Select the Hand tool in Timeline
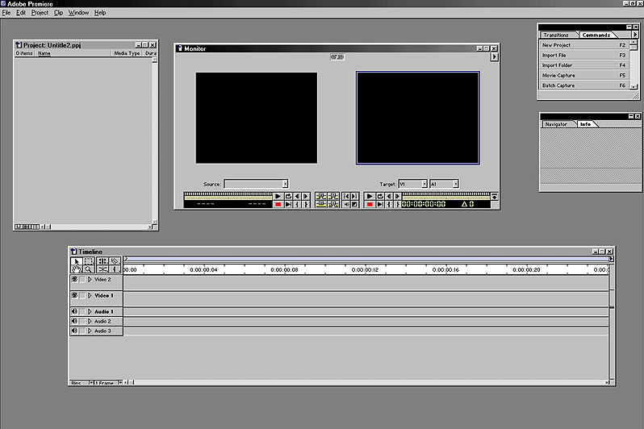644x429 pixels. (x=77, y=269)
